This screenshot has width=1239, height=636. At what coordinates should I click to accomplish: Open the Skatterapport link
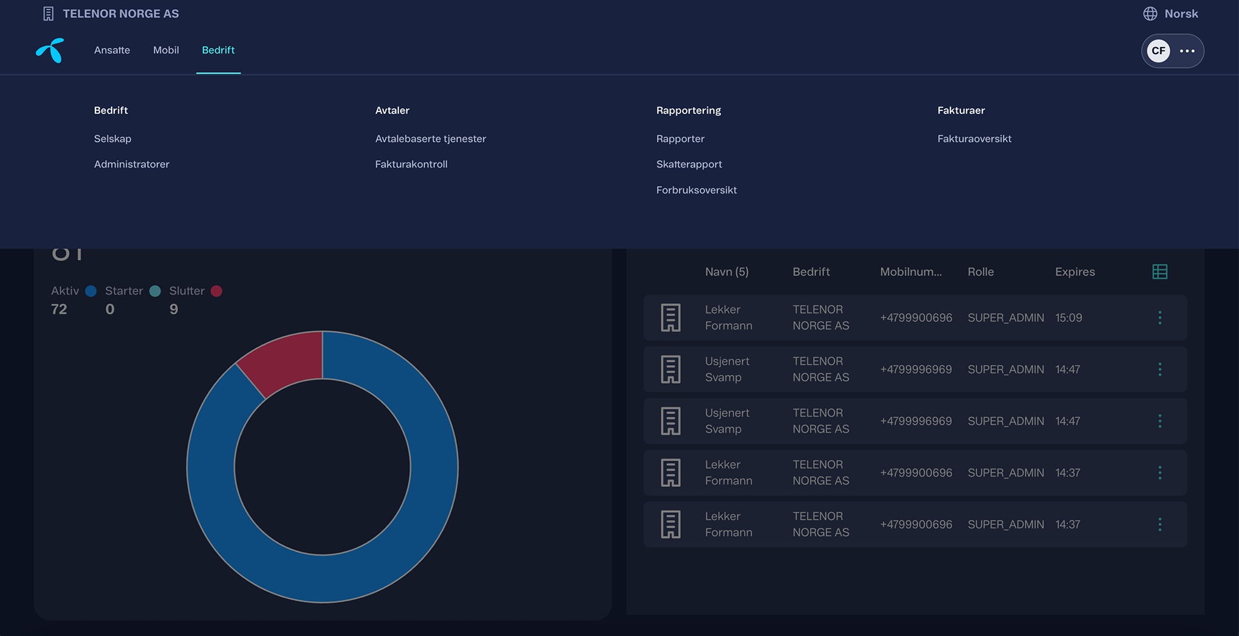689,164
